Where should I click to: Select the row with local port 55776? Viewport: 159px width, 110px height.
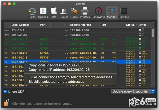coord(77,44)
